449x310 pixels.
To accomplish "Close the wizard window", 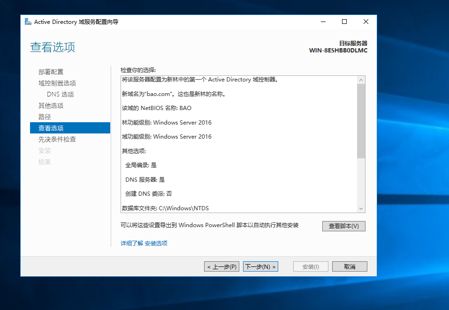I will pyautogui.click(x=365, y=22).
